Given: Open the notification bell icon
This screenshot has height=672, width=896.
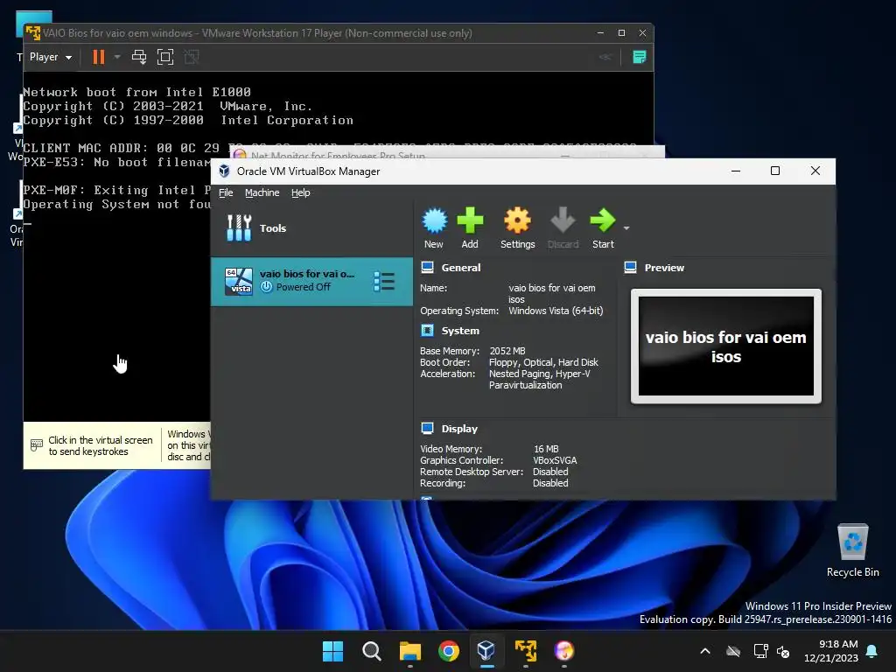Looking at the screenshot, I should coord(871,651).
